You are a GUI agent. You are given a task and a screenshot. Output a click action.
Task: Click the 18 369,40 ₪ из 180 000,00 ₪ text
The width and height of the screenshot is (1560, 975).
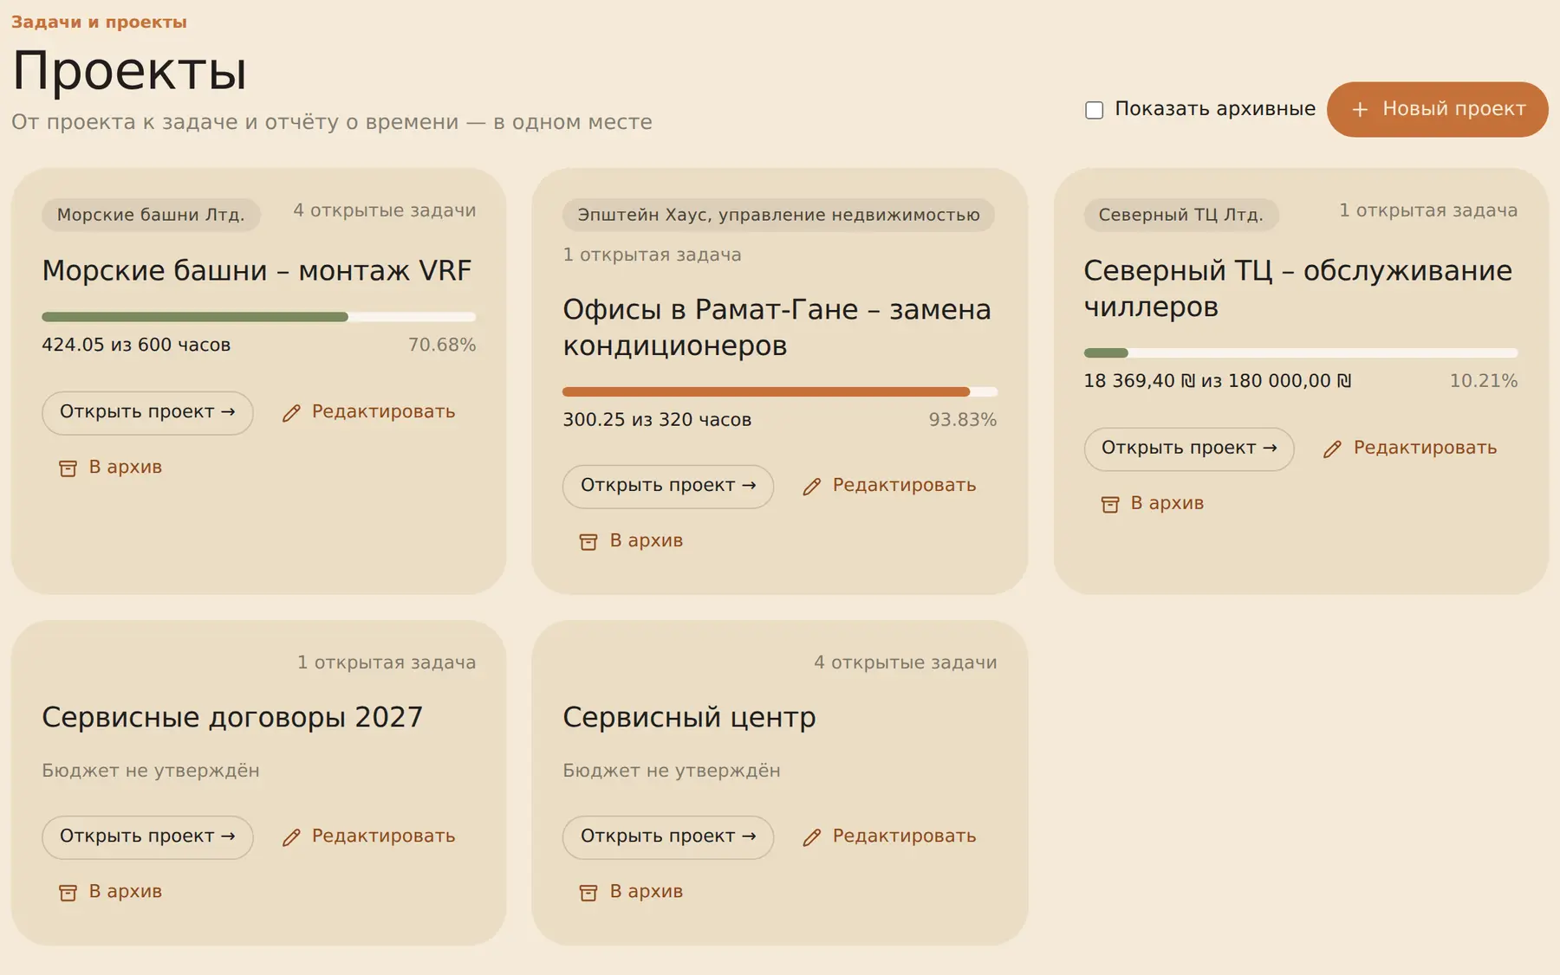[1218, 381]
